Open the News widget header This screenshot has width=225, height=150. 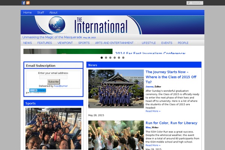[x=93, y=65]
